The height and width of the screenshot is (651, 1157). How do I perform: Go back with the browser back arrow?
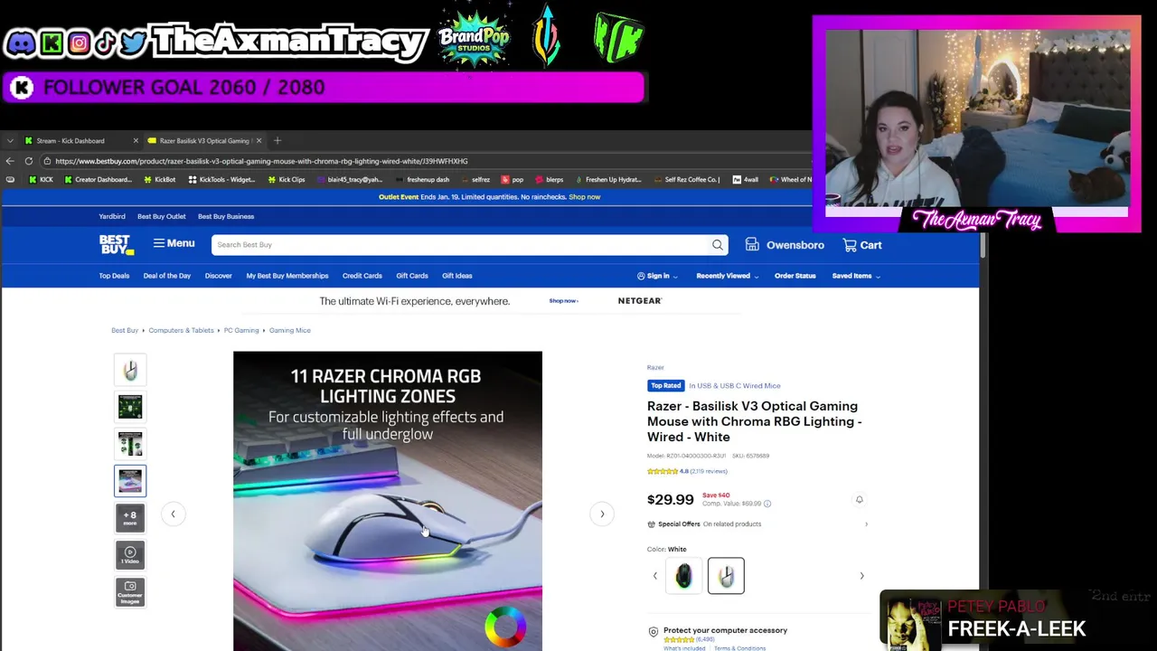[10, 161]
